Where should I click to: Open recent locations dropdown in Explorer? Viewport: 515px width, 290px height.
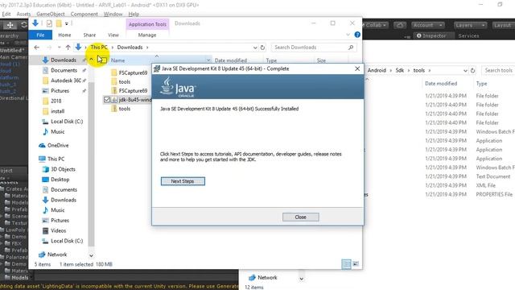point(59,48)
